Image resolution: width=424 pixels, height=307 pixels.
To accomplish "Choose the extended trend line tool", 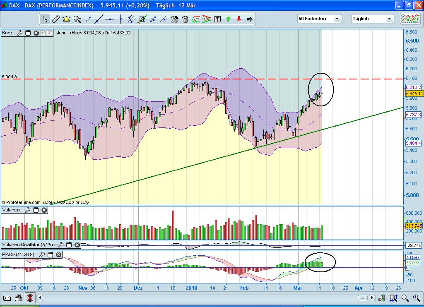I will (99, 19).
